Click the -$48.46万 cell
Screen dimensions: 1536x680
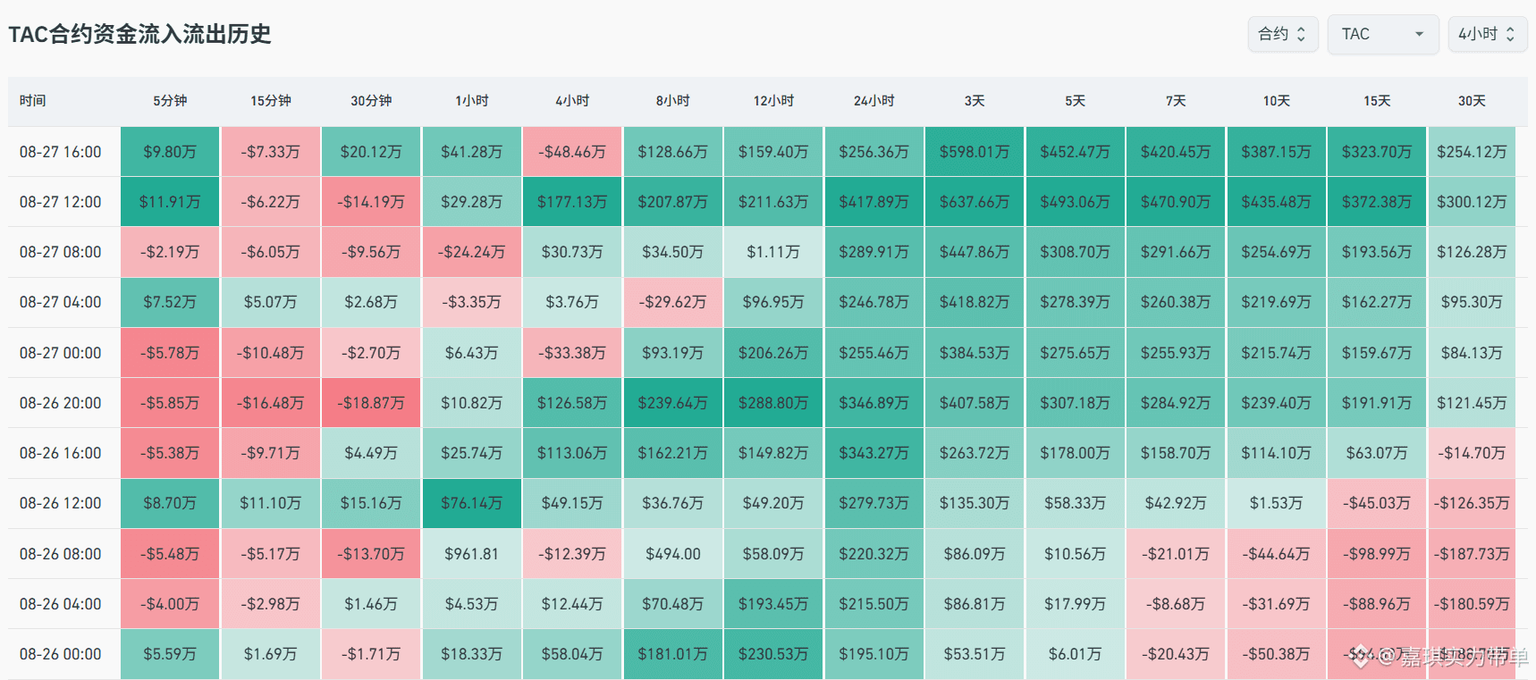pos(572,152)
